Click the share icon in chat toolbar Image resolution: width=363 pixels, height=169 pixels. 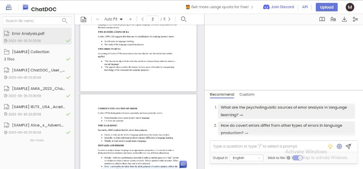(355, 19)
